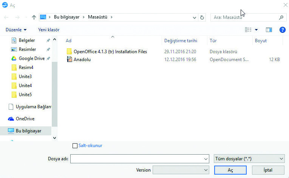This screenshot has width=289, height=178.
Task: Expand the Tüm dosyalar file type dropdown
Action: pyautogui.click(x=281, y=159)
